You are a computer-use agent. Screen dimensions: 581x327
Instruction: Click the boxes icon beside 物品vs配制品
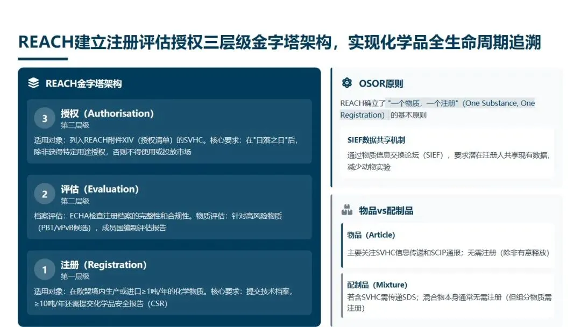click(347, 210)
